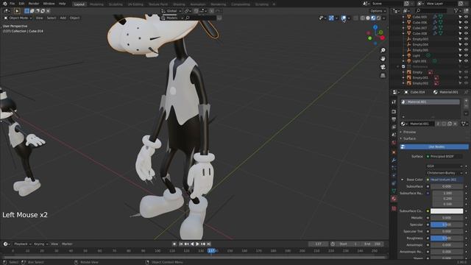This screenshot has height=265, width=471.
Task: Click the Light.001 lamp icon in outliner
Action: pyautogui.click(x=409, y=61)
